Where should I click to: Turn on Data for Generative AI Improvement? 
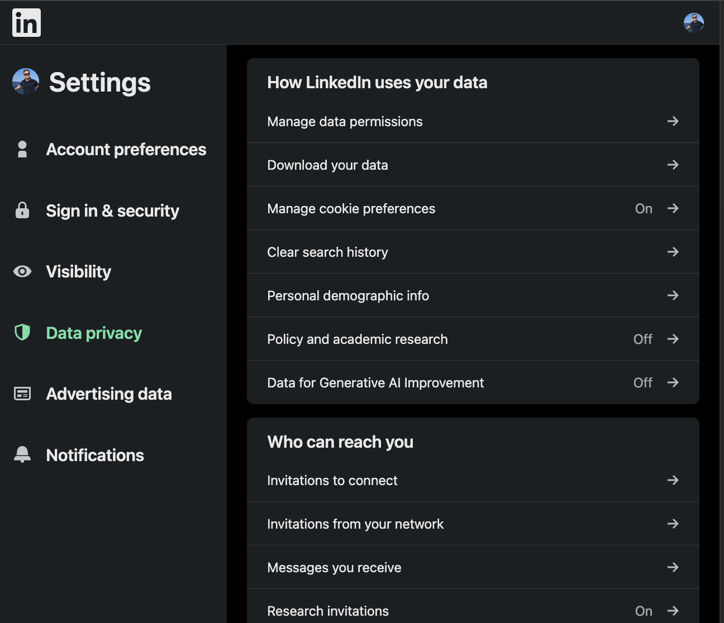click(x=642, y=382)
